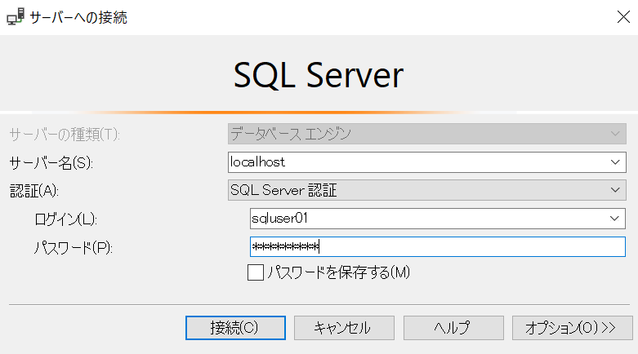Check the パスワードを保存する checkbox

[x=256, y=272]
